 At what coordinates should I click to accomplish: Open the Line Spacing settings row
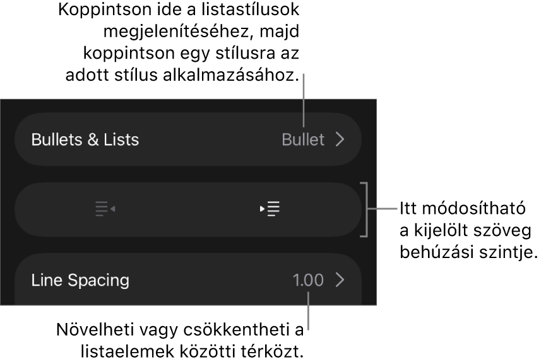point(188,280)
